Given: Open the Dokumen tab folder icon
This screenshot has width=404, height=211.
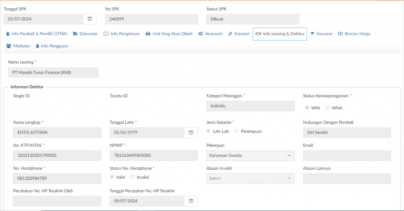Looking at the screenshot, I should (x=75, y=34).
